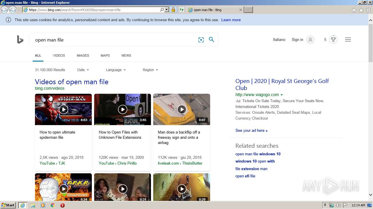
Task: Select the 'open man file - Bing' browser tab
Action: [214, 10]
